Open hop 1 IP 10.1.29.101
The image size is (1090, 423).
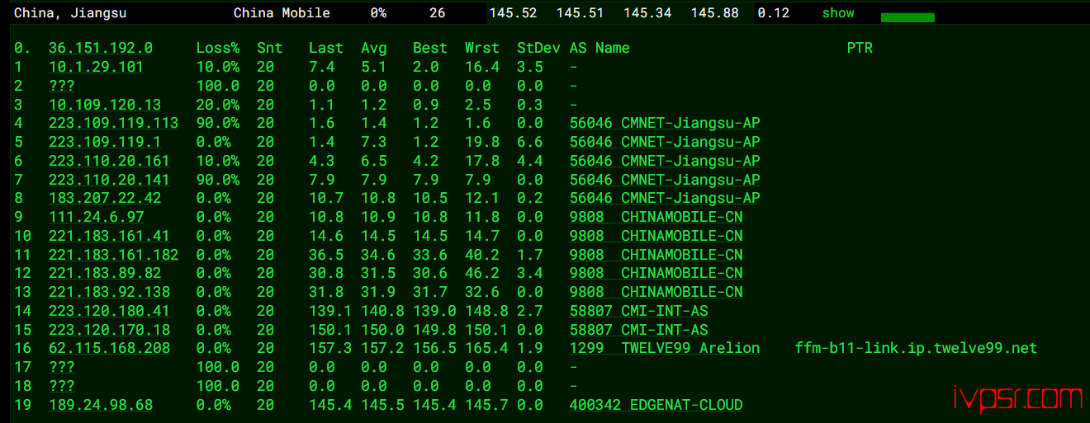(96, 68)
